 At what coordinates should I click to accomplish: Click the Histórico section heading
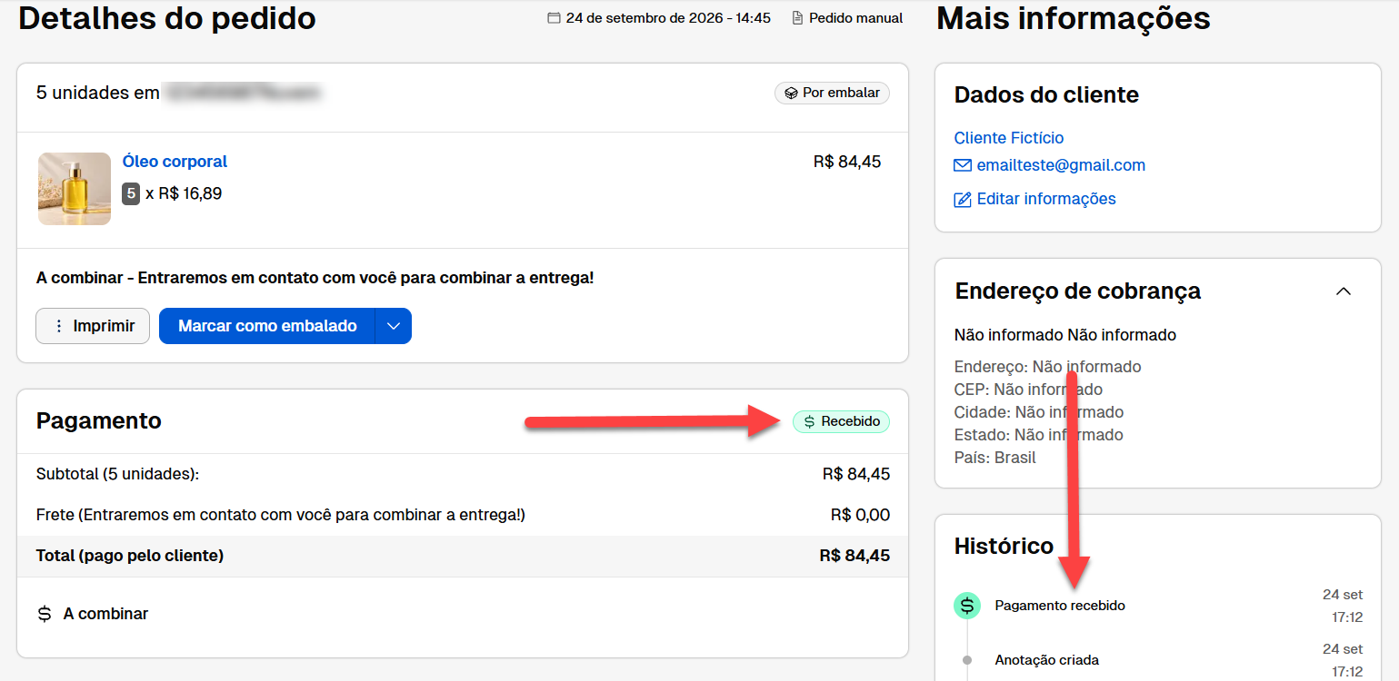(1004, 546)
